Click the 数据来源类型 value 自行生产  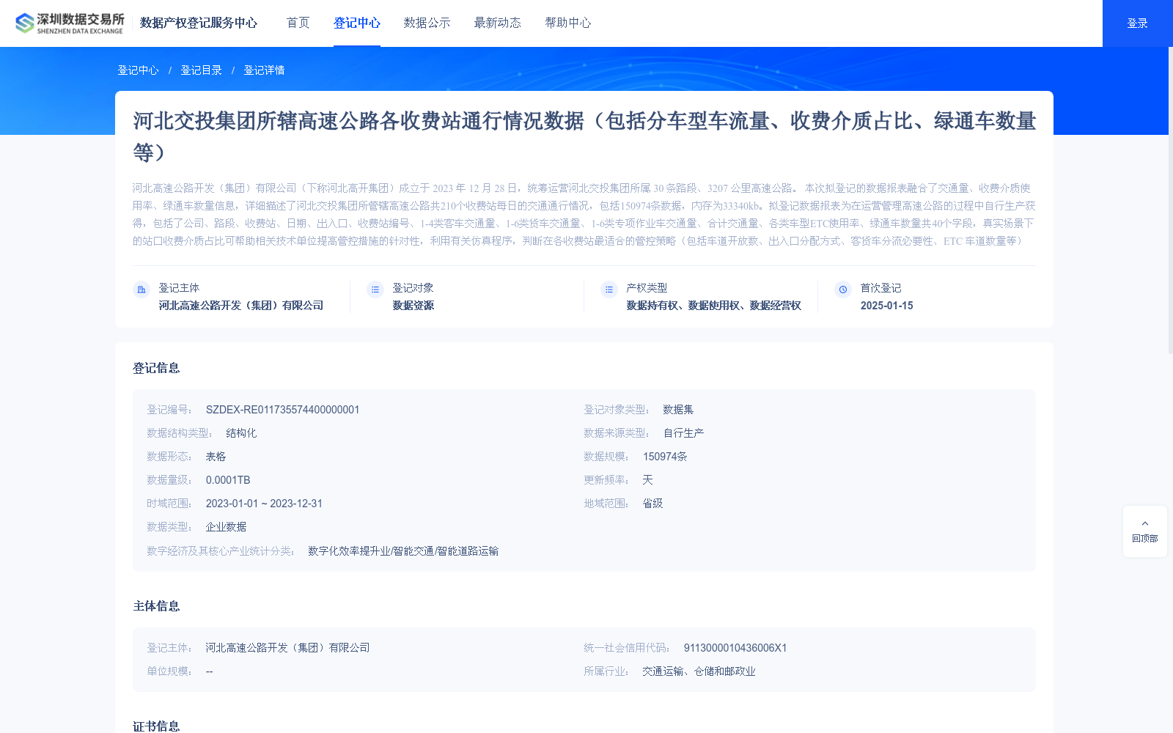coord(683,433)
